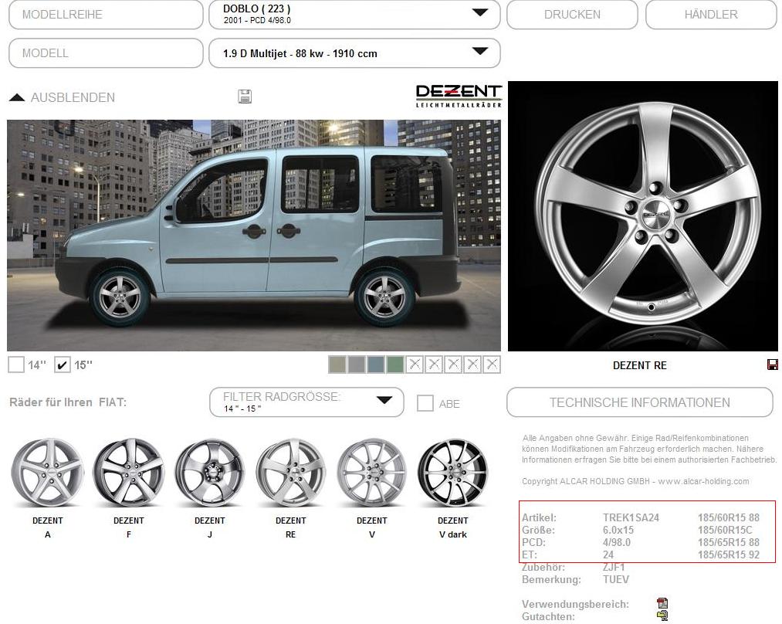Screen dimensions: 782x624
Task: Open the DOBLO (223) model series dropdown
Action: [x=354, y=15]
